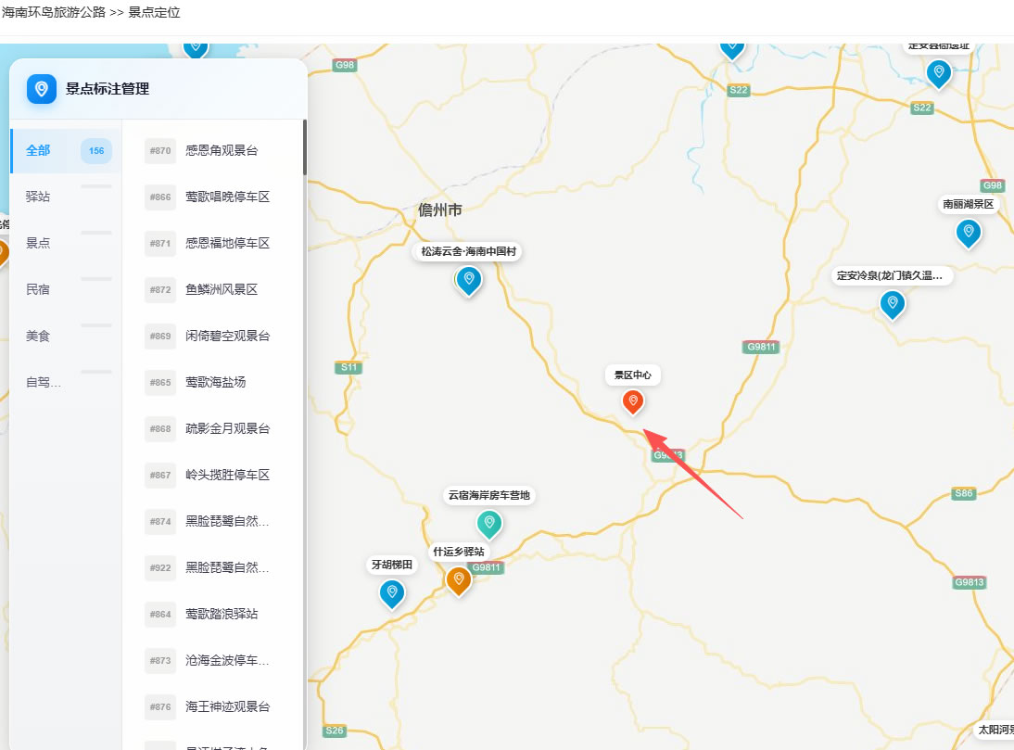Select the 南丽湖景区 map pin

point(969,234)
